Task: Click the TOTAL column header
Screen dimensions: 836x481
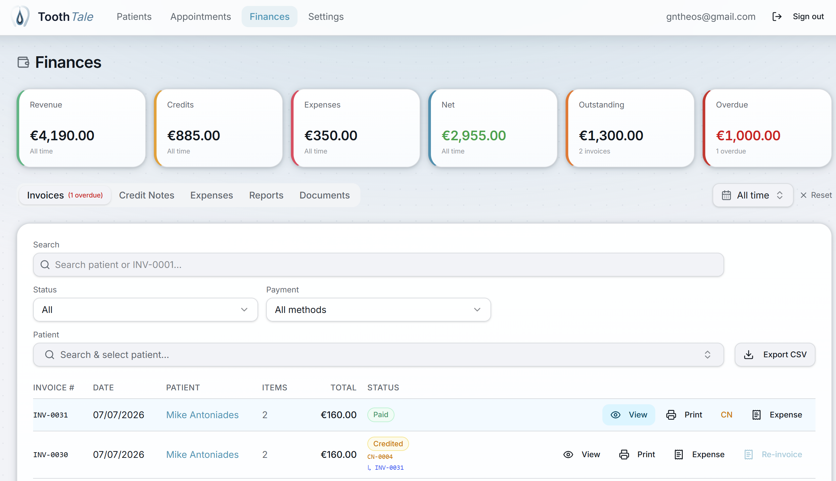Action: (343, 387)
